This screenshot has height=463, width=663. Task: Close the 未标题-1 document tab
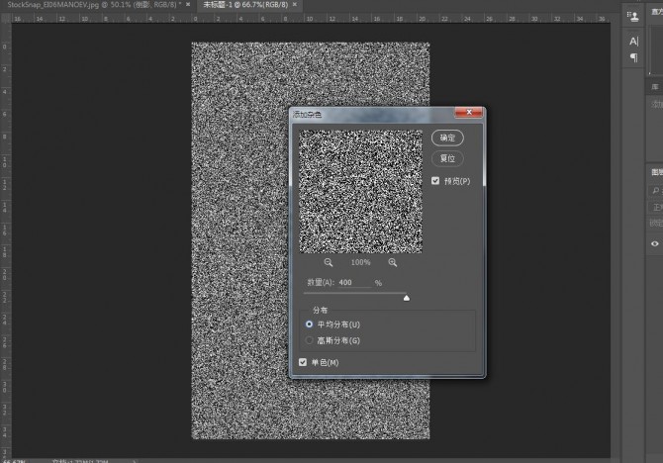(x=296, y=5)
